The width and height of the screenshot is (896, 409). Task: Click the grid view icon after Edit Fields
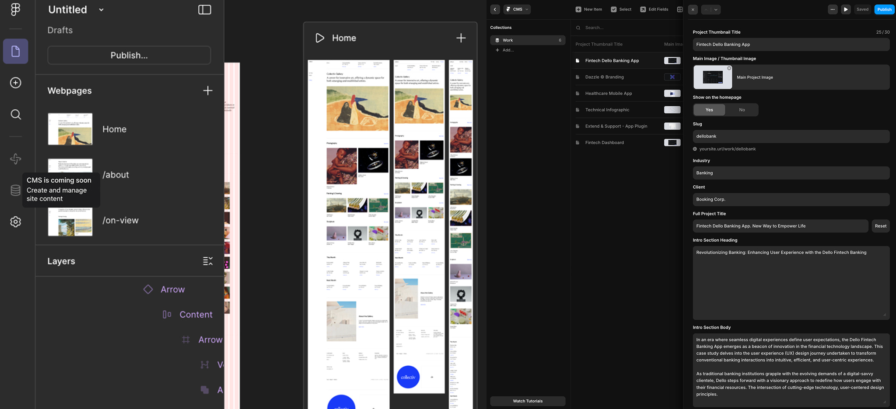pos(680,9)
